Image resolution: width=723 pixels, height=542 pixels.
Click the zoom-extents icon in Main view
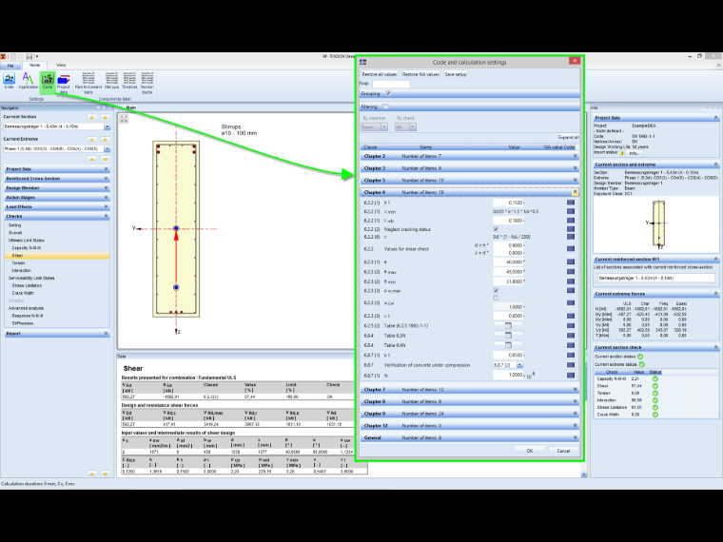click(124, 119)
